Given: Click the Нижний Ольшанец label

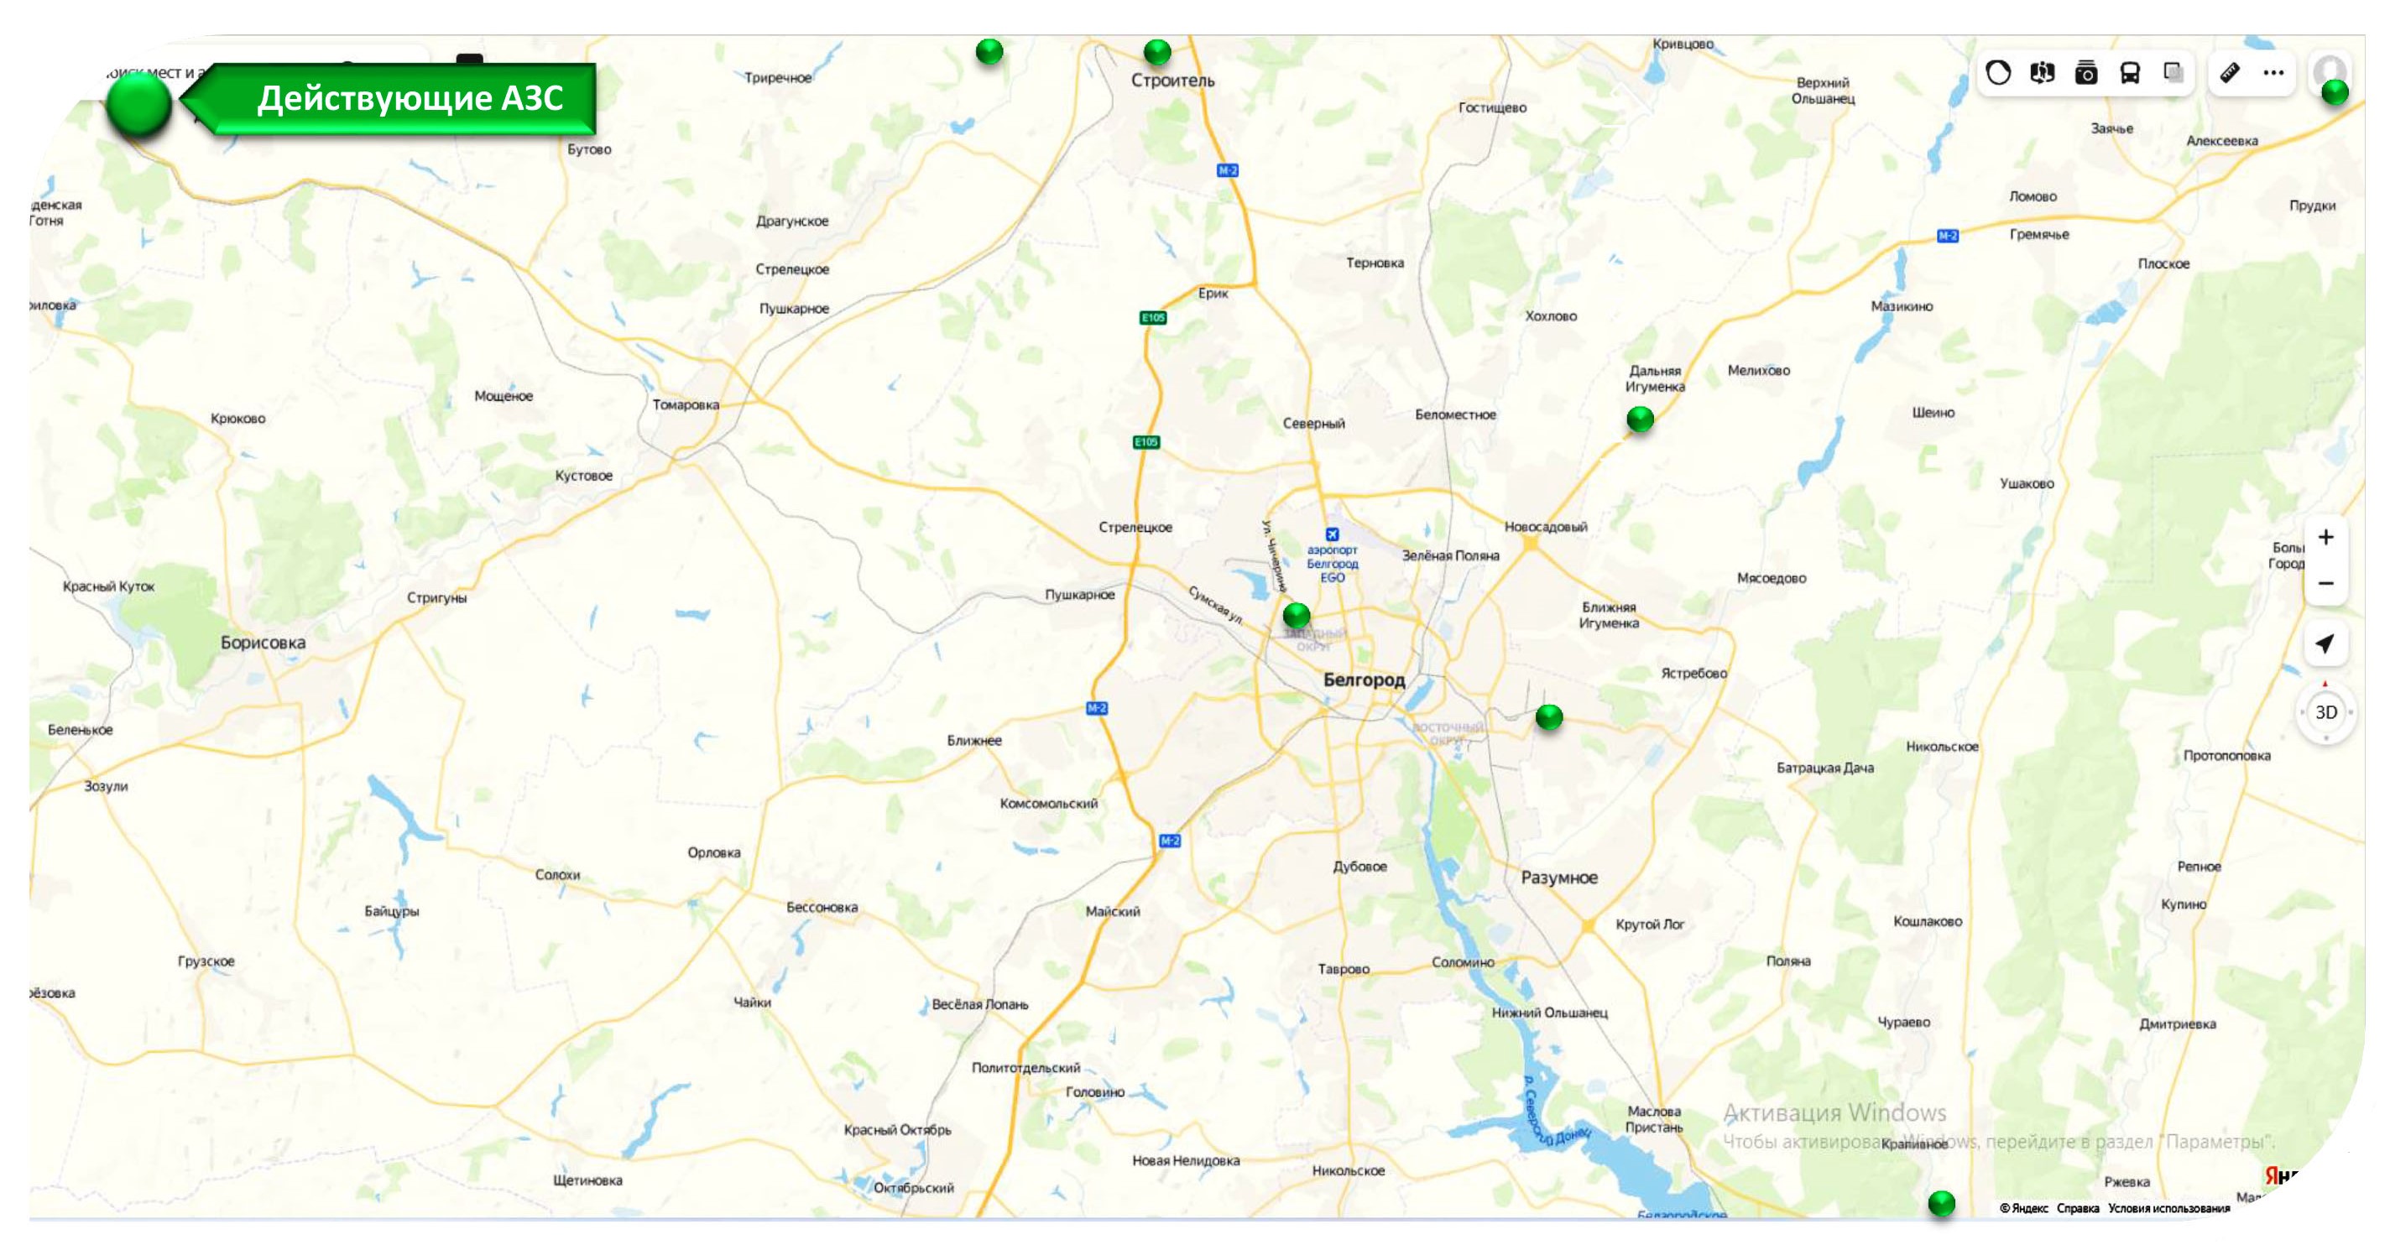Looking at the screenshot, I should 1549,1012.
